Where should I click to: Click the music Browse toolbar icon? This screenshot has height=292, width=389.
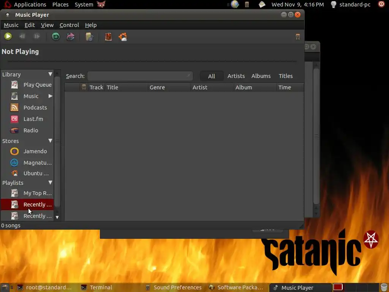(89, 37)
